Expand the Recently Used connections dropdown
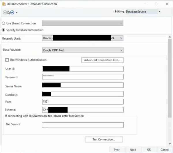This screenshot has width=173, height=153. (121, 38)
